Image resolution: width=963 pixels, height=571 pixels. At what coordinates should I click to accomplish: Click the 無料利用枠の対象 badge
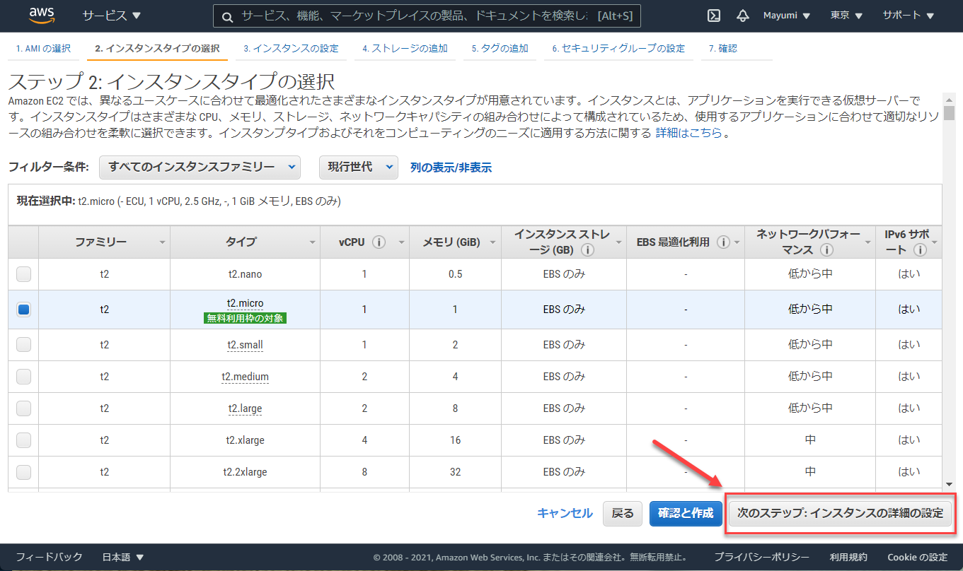click(x=246, y=318)
